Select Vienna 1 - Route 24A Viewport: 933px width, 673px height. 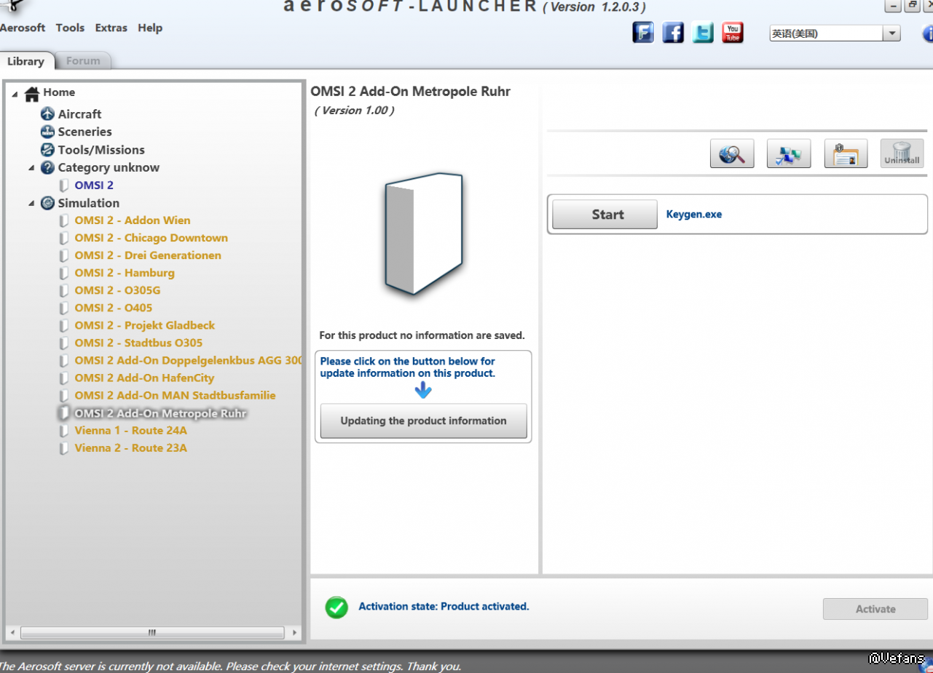point(130,430)
